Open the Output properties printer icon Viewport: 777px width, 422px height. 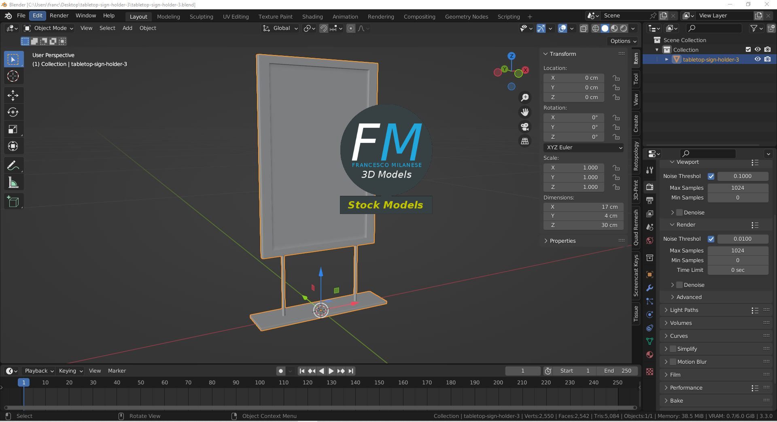click(x=650, y=200)
